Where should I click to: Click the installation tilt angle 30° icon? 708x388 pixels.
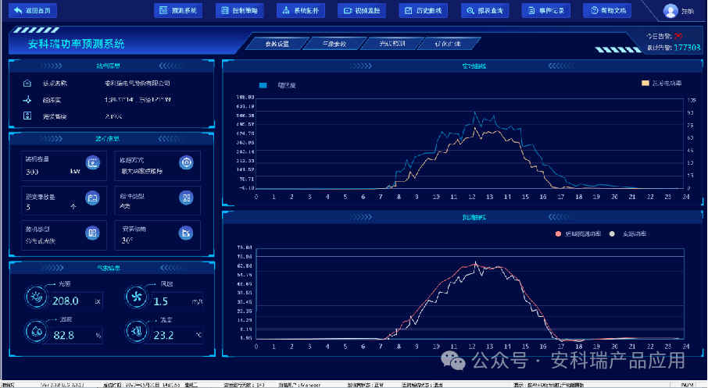186,232
